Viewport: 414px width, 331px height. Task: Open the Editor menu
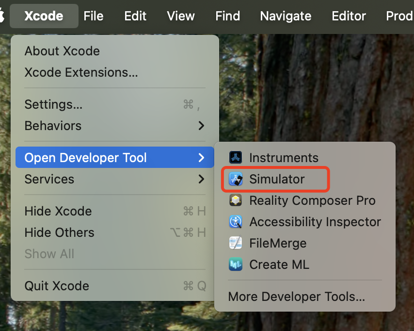coord(349,16)
